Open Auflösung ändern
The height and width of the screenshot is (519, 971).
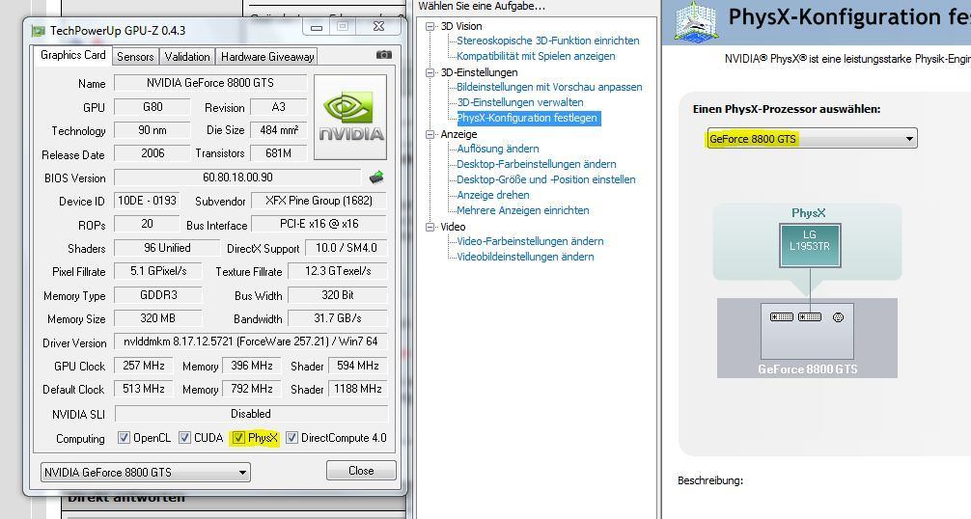coord(498,149)
